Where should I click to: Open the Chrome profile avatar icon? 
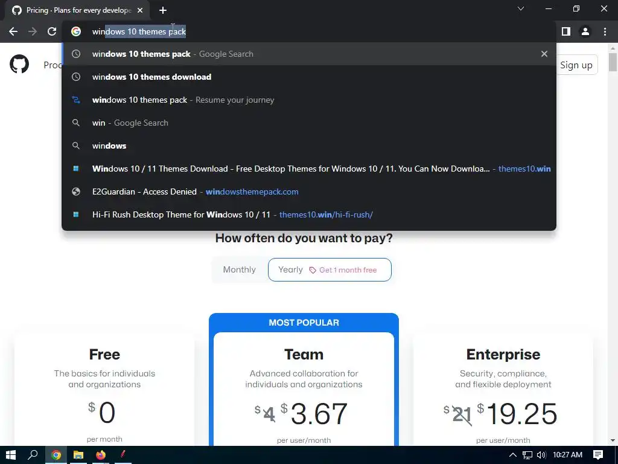pos(585,31)
